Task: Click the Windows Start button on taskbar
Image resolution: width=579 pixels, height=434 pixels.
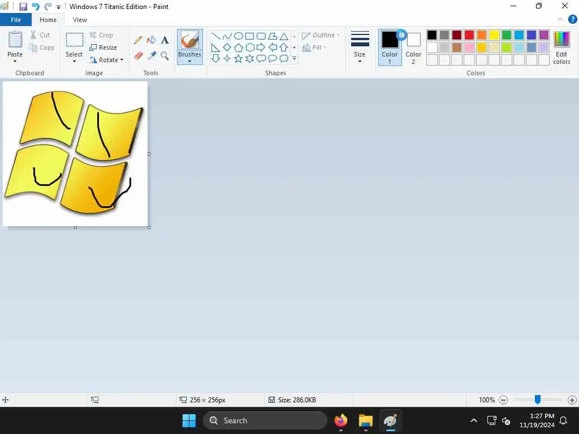Action: click(189, 420)
